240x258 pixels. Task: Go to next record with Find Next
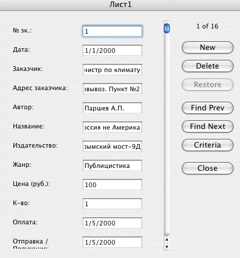tap(207, 126)
